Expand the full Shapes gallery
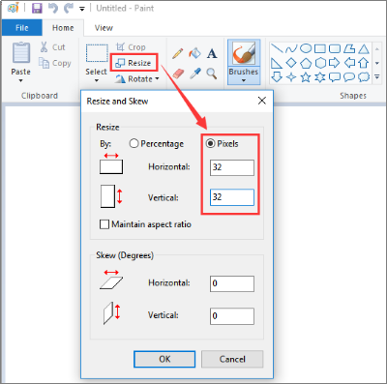The image size is (387, 384). point(376,77)
